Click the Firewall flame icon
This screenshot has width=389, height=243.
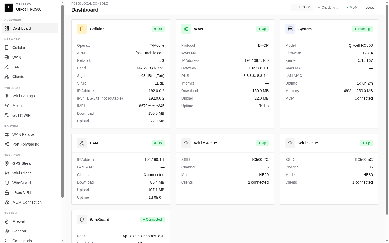tap(7, 221)
